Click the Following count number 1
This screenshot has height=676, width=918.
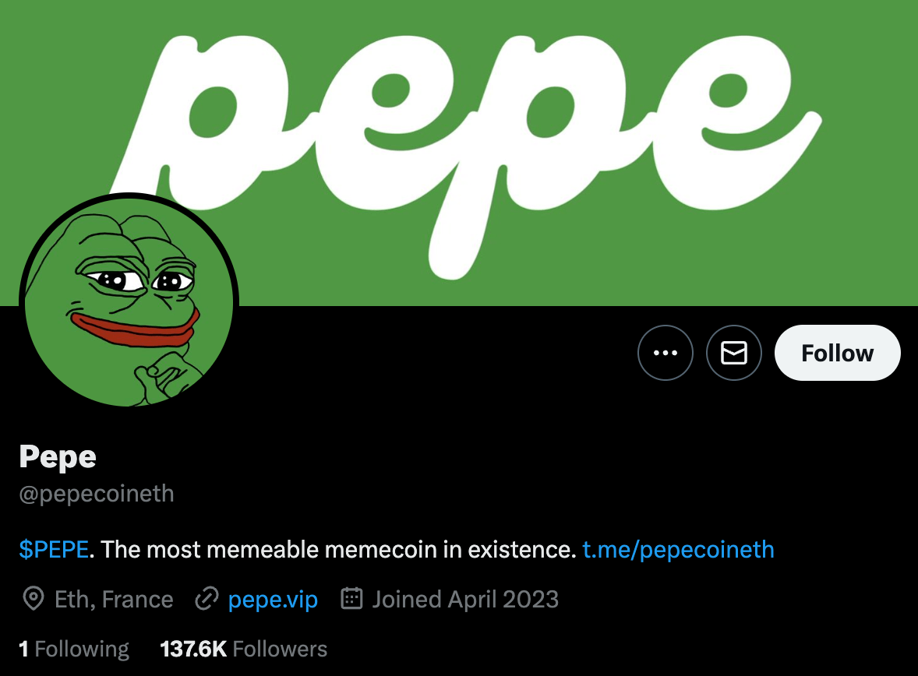click(x=23, y=649)
